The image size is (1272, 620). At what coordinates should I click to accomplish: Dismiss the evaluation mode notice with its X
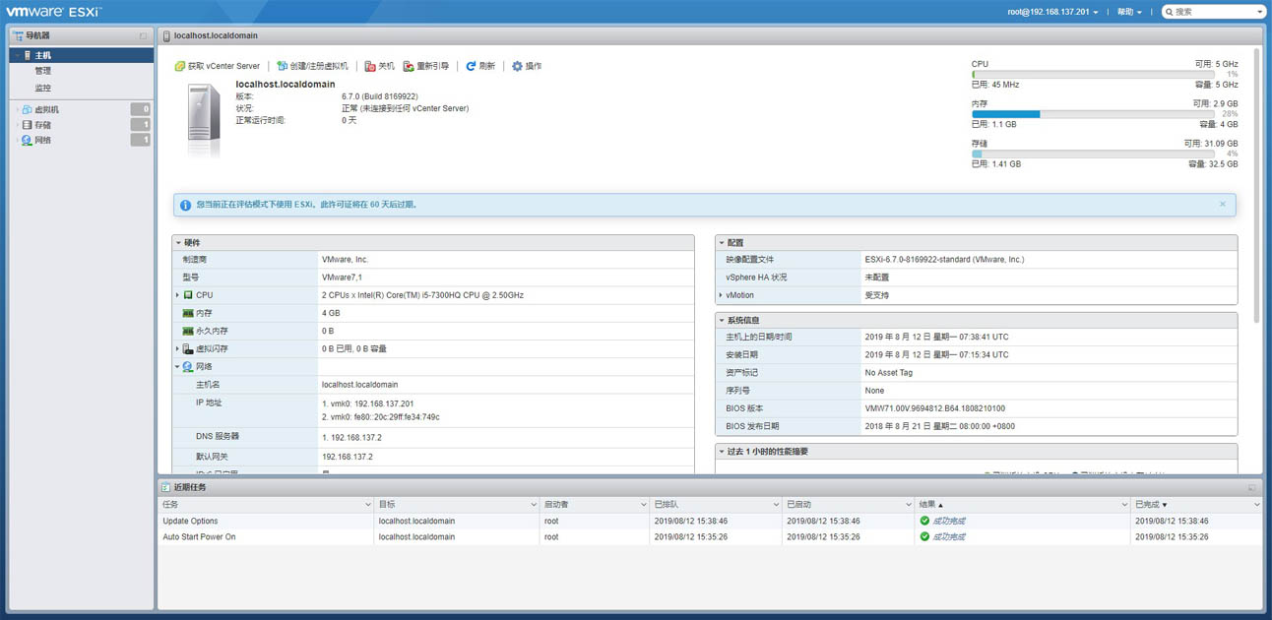[x=1223, y=204]
